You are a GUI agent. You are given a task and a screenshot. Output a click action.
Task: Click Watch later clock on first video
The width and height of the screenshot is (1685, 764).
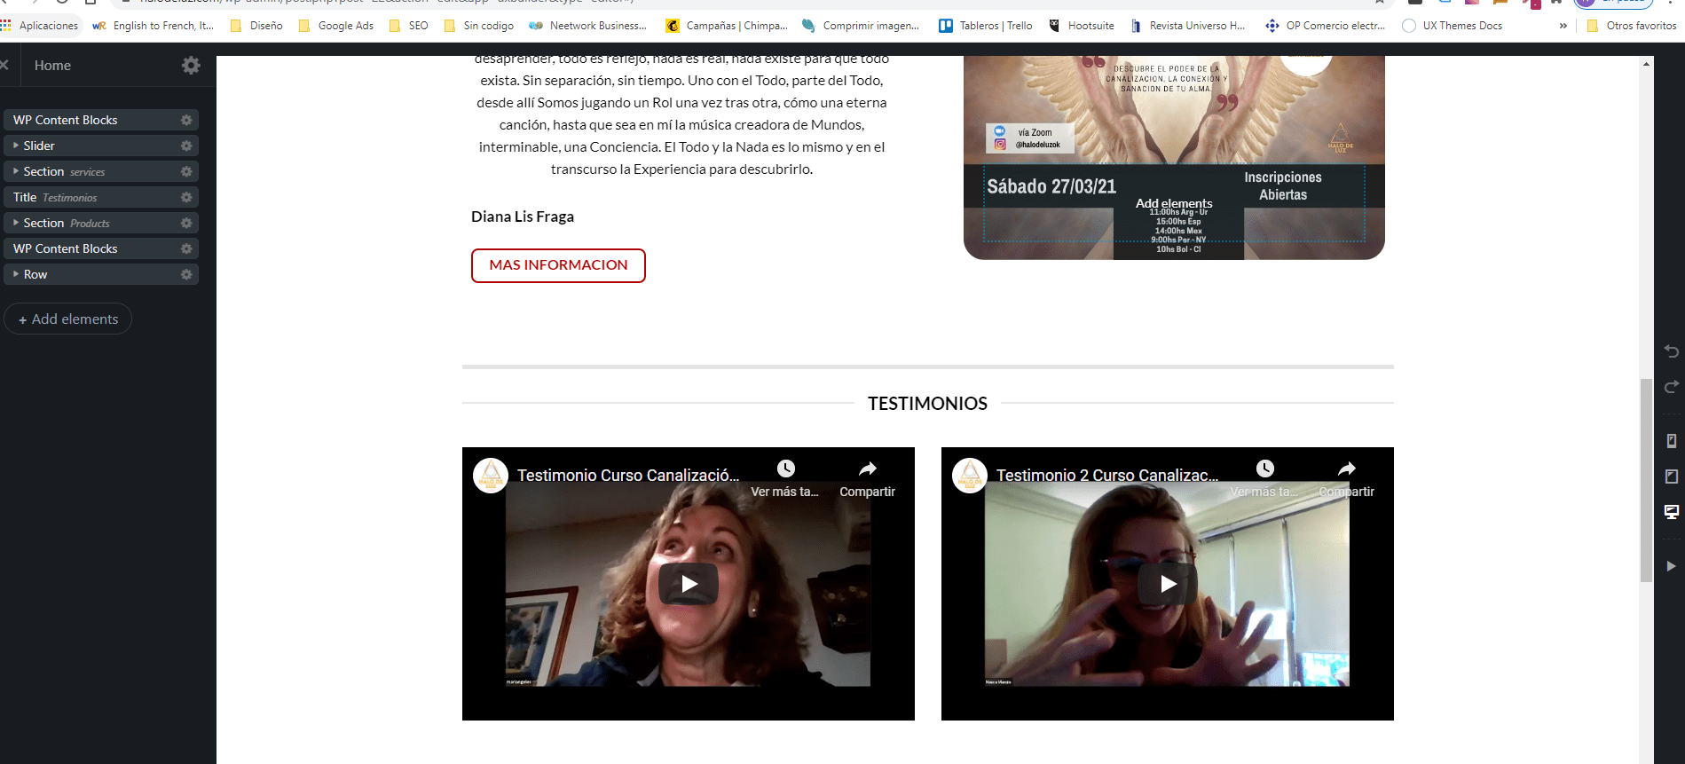(786, 469)
